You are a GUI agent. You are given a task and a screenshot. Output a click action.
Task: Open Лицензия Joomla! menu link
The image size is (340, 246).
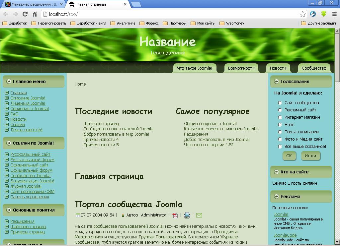point(28,103)
